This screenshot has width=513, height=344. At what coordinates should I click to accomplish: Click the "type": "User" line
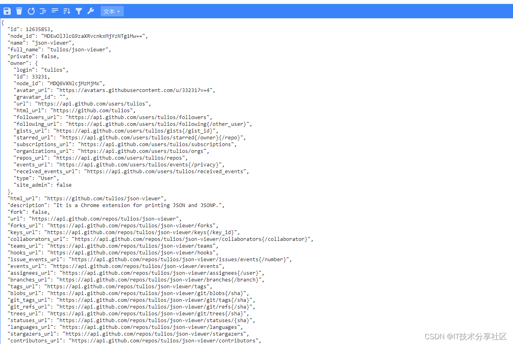37,178
